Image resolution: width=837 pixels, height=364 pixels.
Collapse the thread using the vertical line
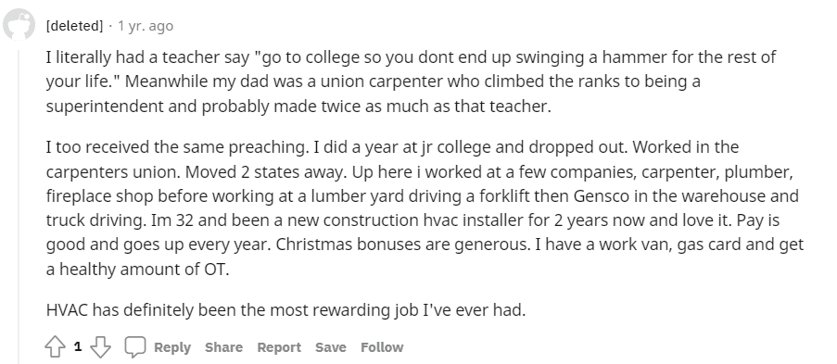(19, 207)
